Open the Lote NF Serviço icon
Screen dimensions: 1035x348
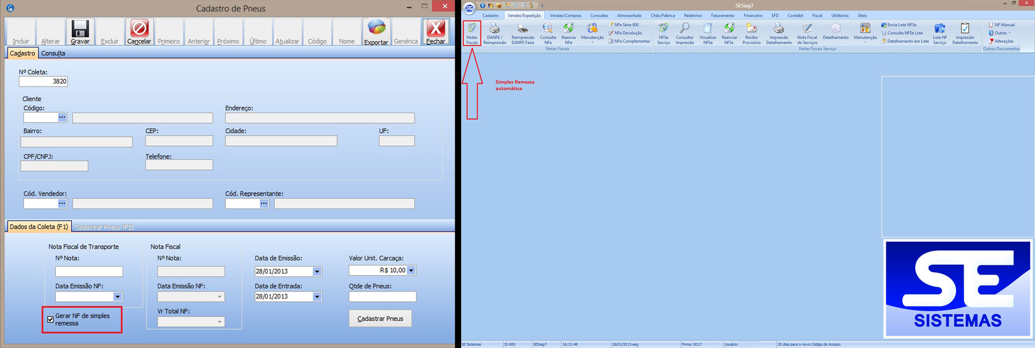pos(939,33)
